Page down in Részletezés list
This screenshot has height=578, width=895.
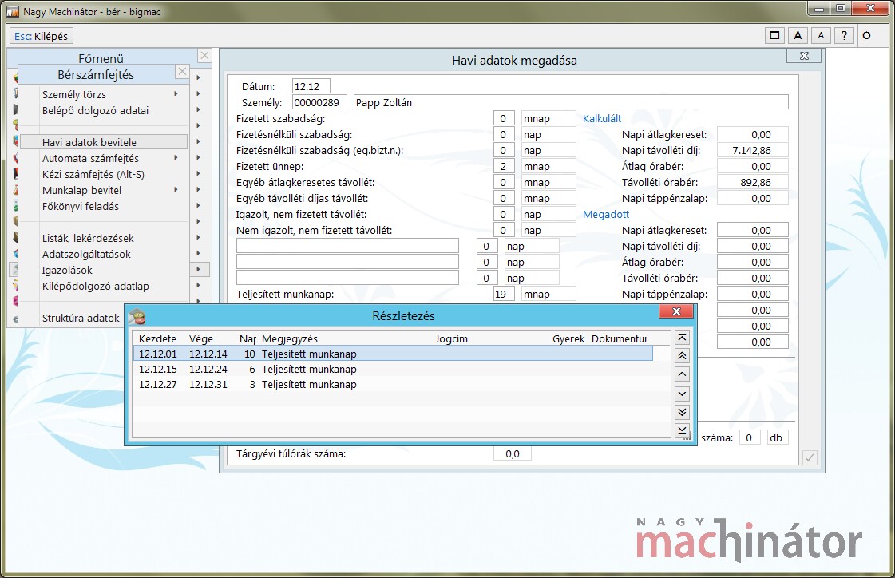pos(682,411)
